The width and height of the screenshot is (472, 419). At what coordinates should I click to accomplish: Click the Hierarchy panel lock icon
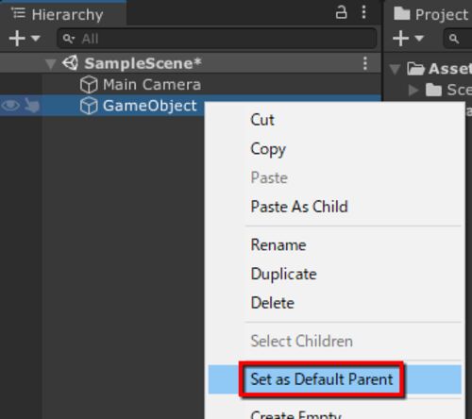pyautogui.click(x=341, y=12)
